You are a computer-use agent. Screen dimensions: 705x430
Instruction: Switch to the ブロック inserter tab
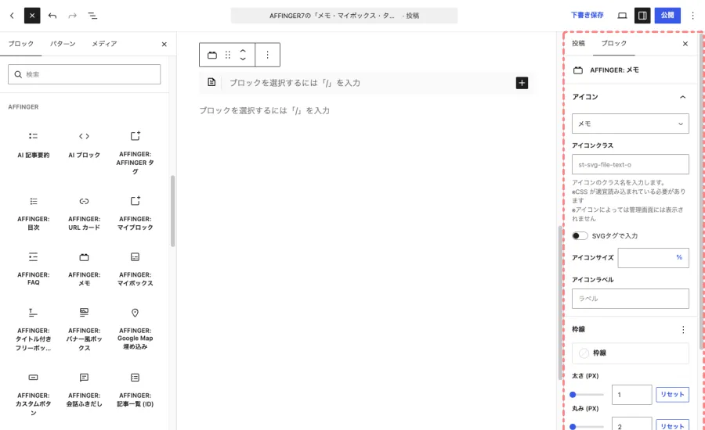click(20, 44)
